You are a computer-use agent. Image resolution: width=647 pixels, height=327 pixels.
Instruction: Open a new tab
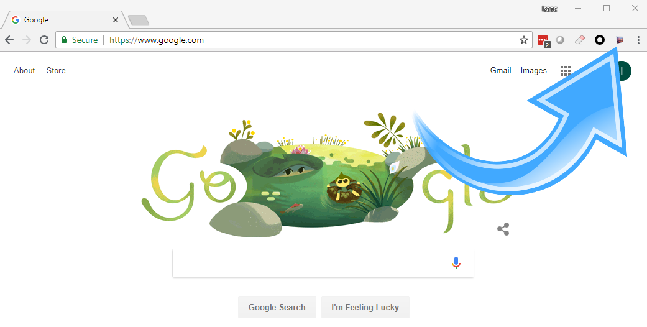[139, 21]
